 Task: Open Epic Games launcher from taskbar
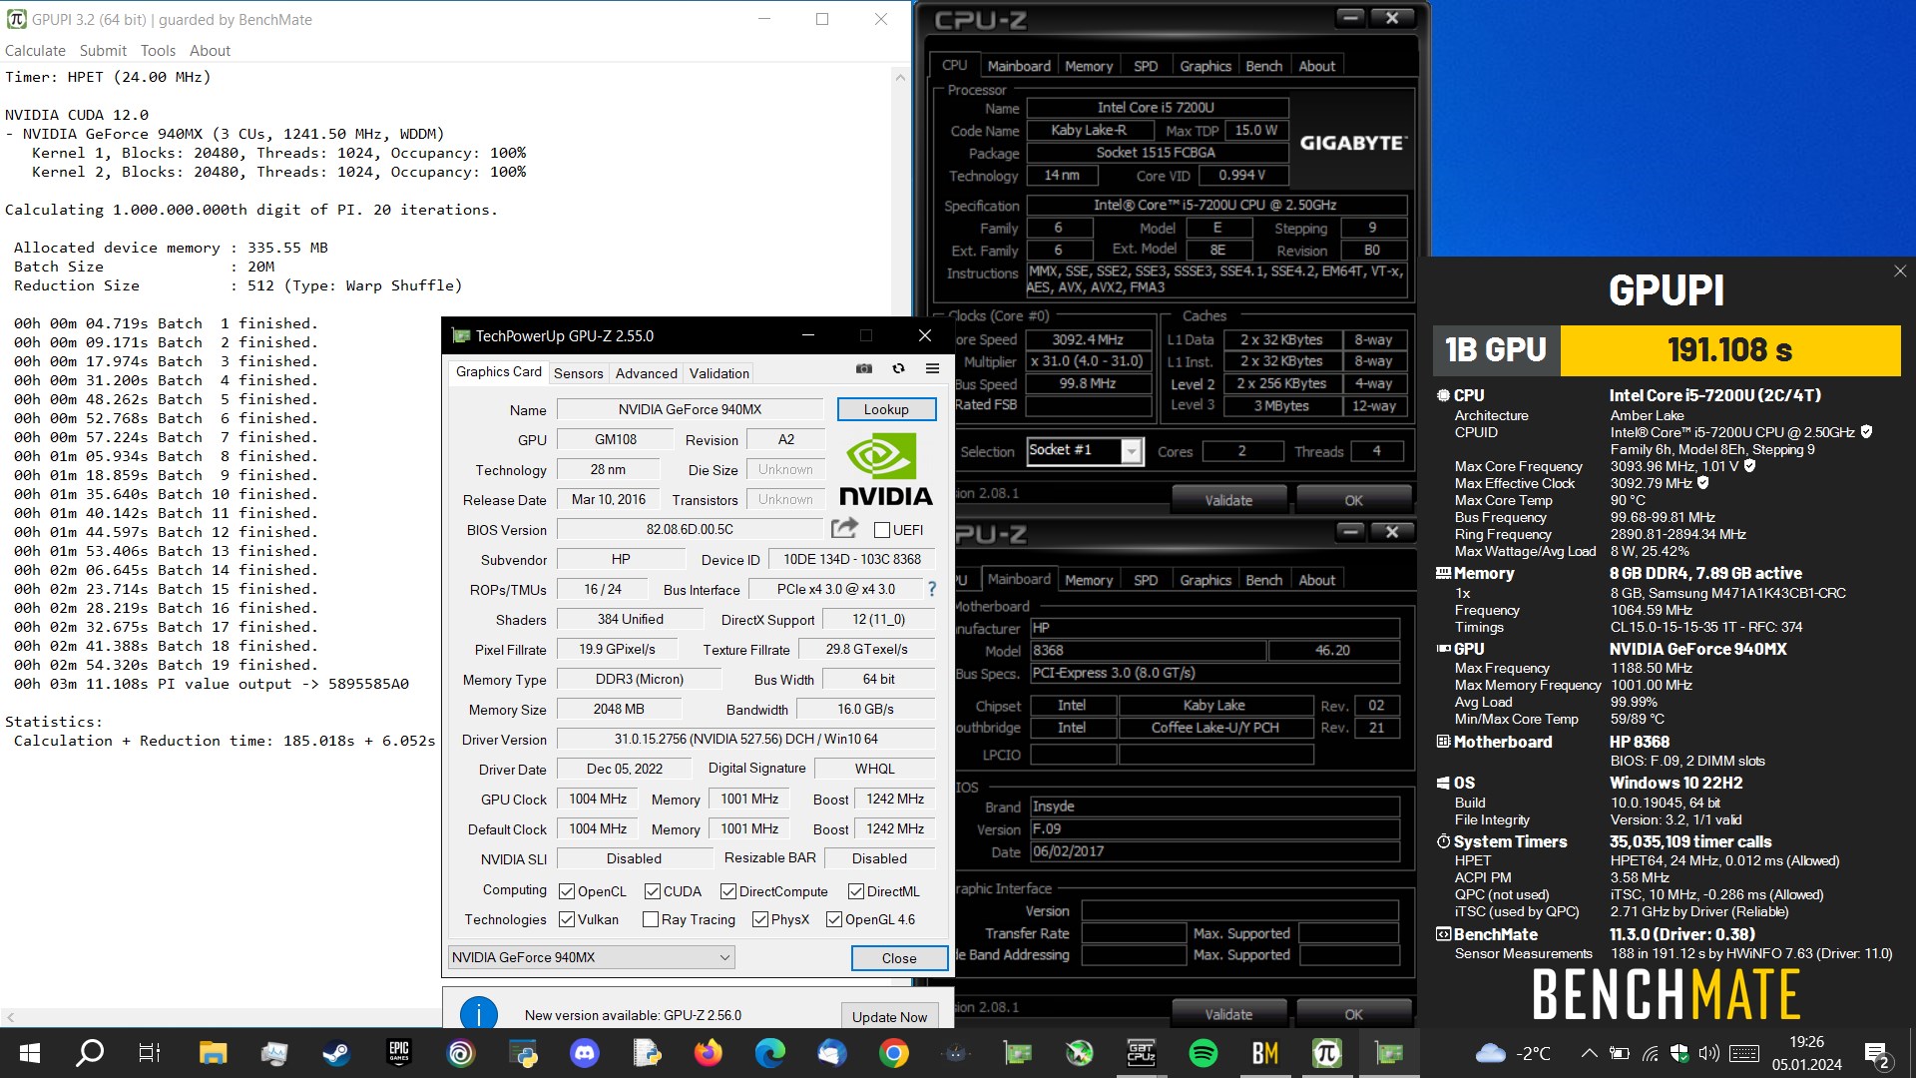[x=398, y=1053]
